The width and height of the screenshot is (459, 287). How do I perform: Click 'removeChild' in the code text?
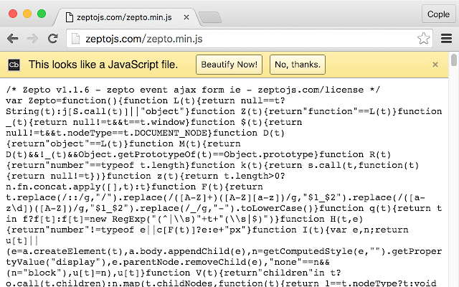tap(215, 262)
